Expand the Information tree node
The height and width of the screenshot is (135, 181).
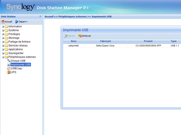click(x=3, y=27)
